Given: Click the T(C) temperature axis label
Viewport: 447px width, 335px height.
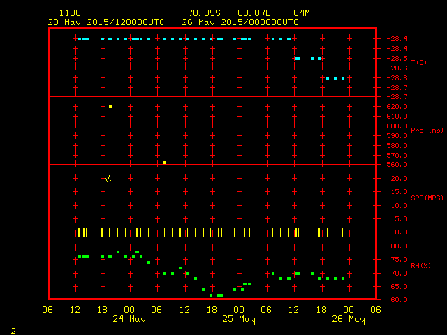Looking at the screenshot, I should (x=418, y=63).
